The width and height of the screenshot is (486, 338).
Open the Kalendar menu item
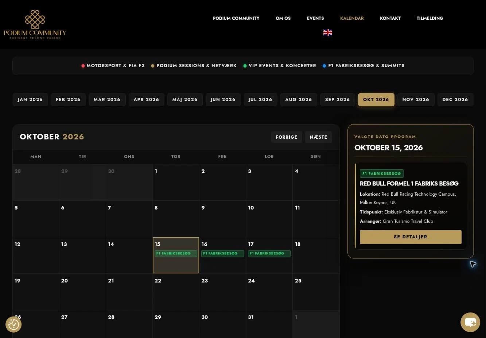coord(352,18)
